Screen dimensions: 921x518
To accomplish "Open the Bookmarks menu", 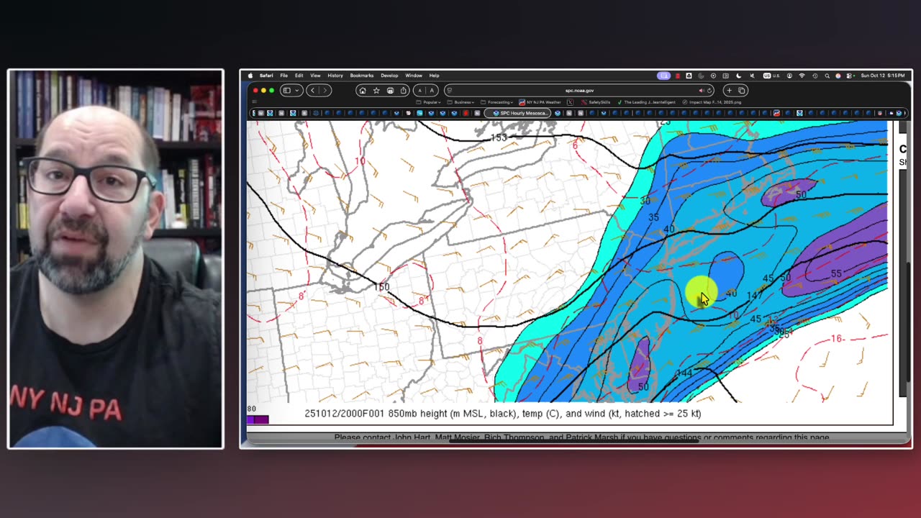I will pos(362,76).
